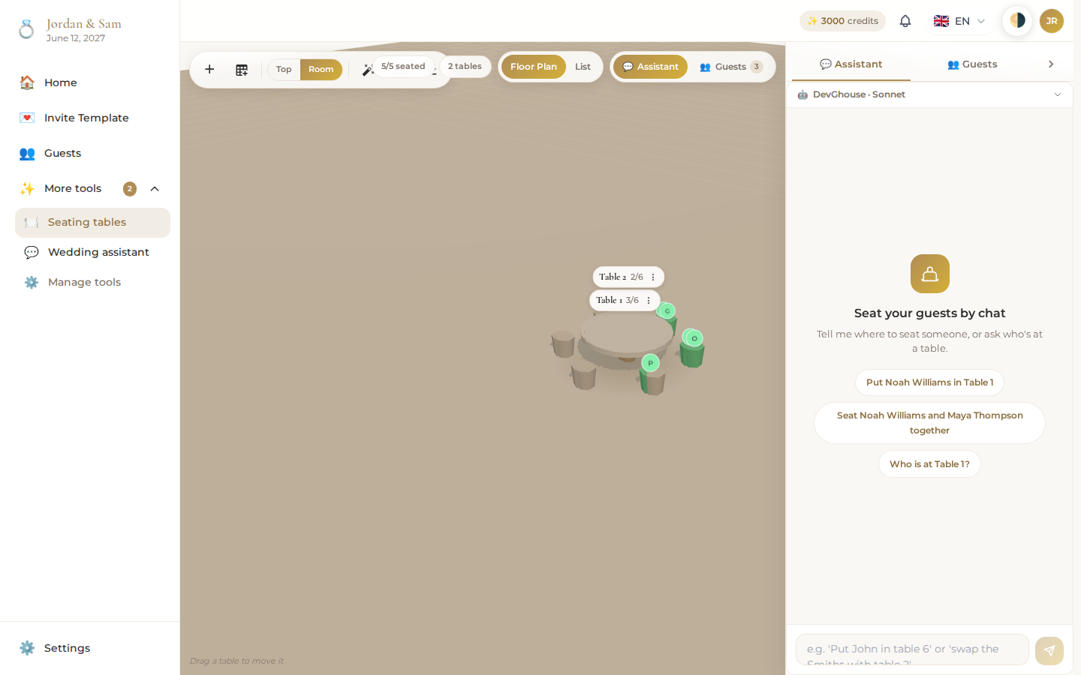Viewport: 1081px width, 675px height.
Task: Click the wedding rings logo
Action: 26,29
